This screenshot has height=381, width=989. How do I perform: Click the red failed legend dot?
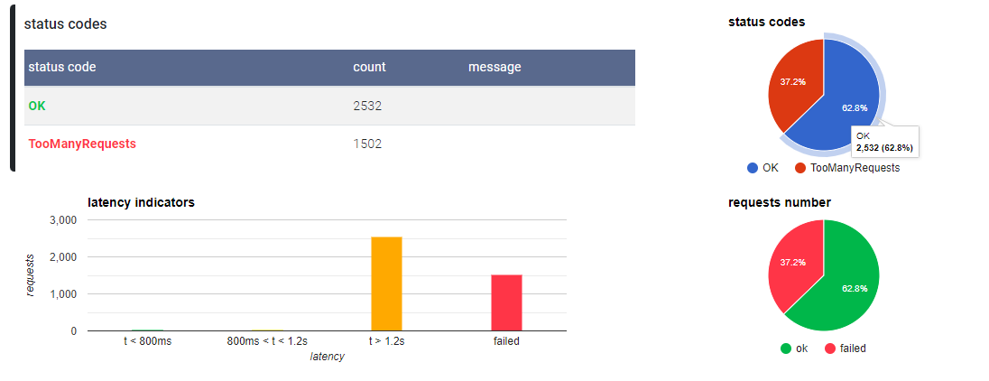click(830, 348)
